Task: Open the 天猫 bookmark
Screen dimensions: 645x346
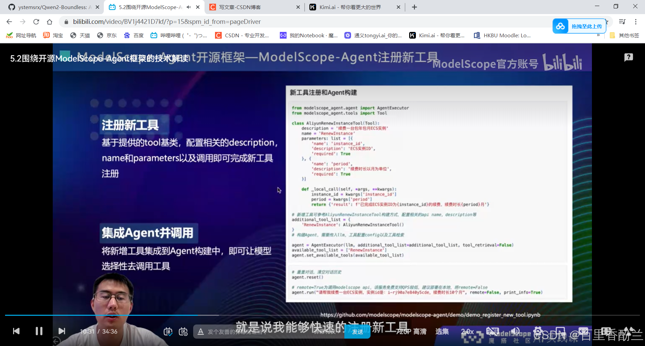Action: click(x=80, y=35)
